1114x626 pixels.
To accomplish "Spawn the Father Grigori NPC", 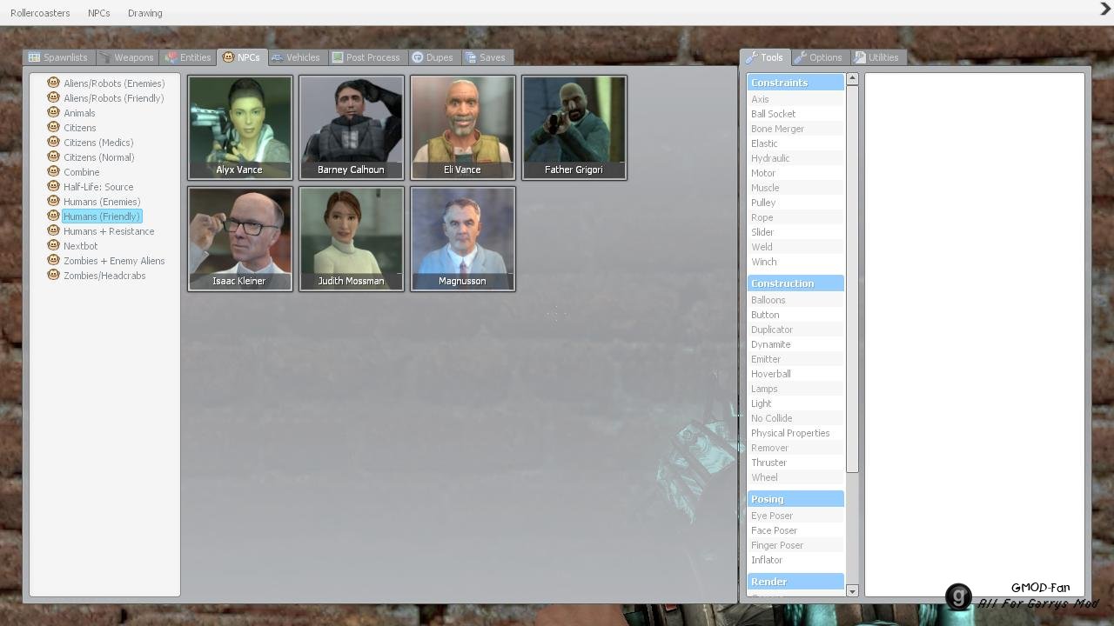I will point(574,127).
